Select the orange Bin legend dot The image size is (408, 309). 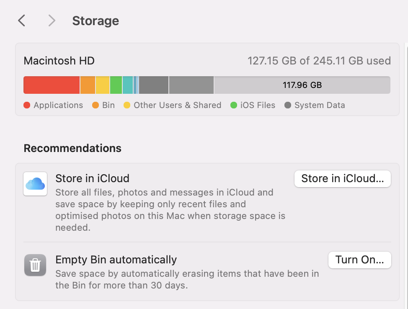tap(96, 105)
